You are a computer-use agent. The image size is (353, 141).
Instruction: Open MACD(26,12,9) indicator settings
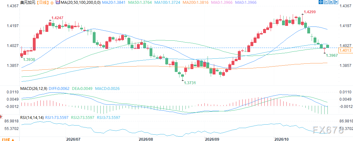coord(34,89)
